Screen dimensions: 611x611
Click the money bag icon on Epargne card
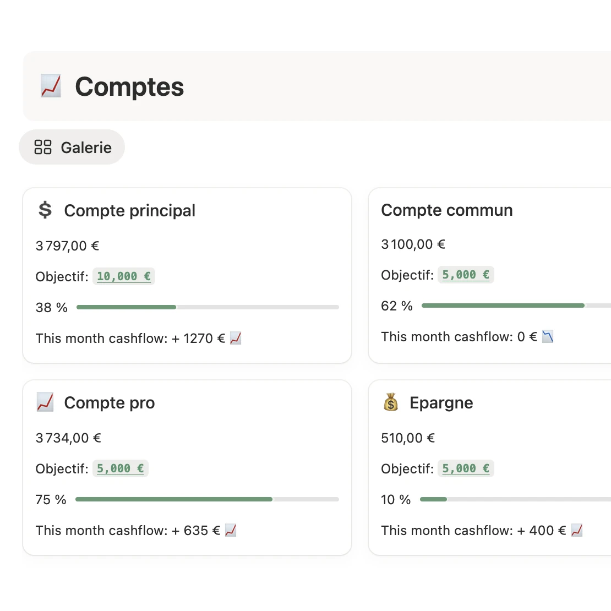click(391, 402)
